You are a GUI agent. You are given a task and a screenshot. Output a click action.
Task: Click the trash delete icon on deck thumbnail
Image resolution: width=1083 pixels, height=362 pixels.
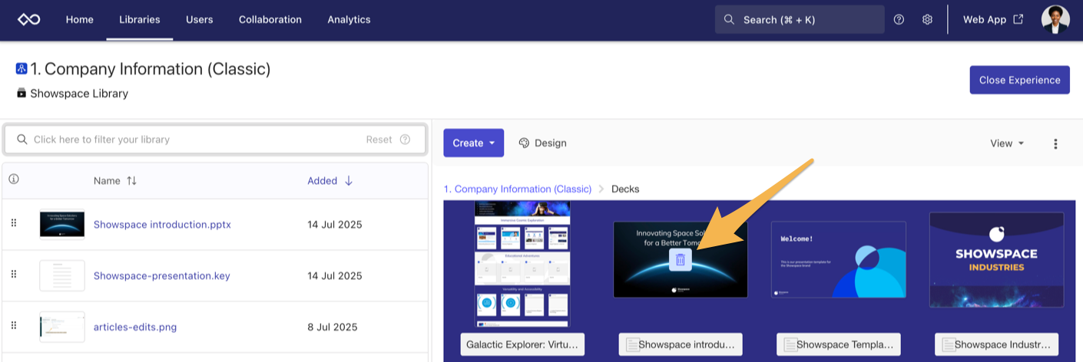pos(680,260)
